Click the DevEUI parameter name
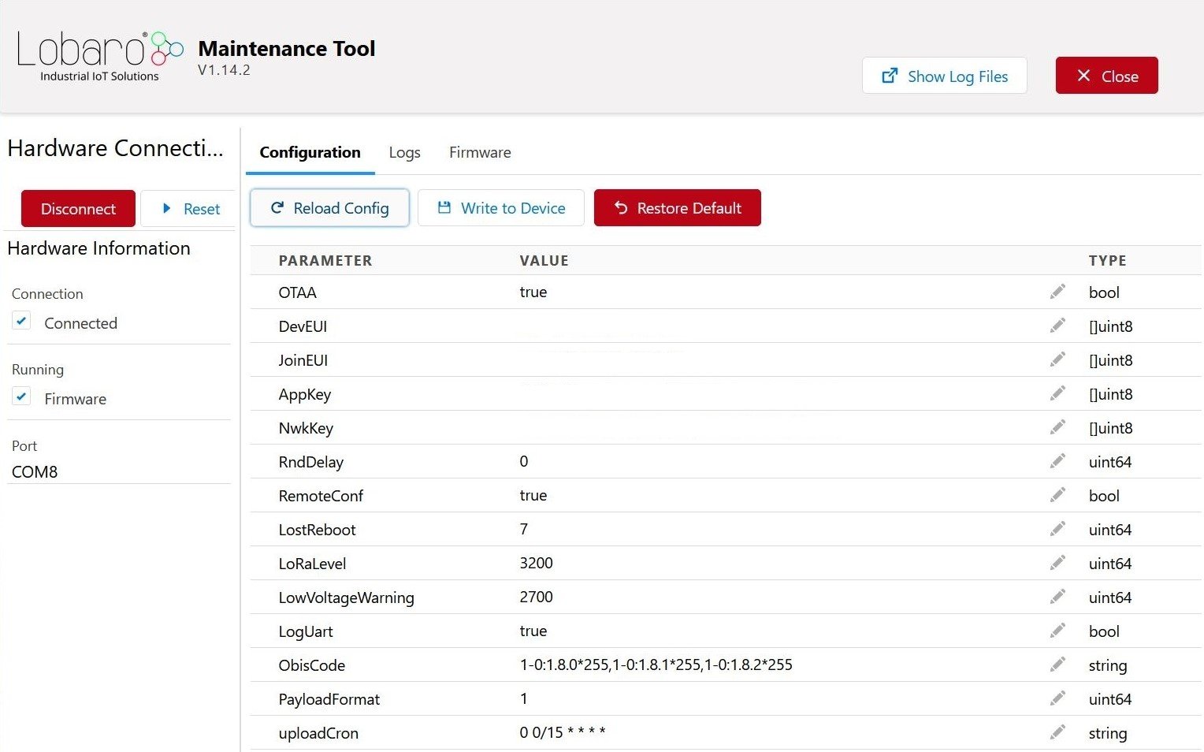 [303, 326]
